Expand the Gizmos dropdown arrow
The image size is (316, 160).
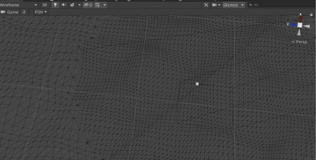click(242, 5)
